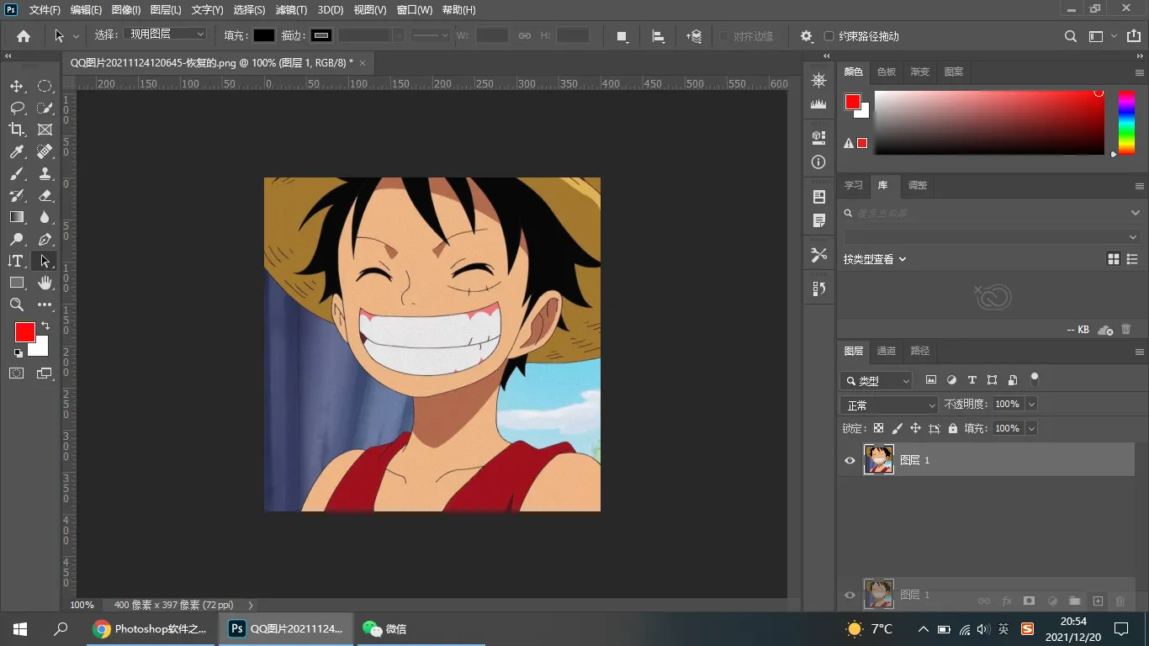
Task: Open path arrangement options
Action: (x=694, y=36)
